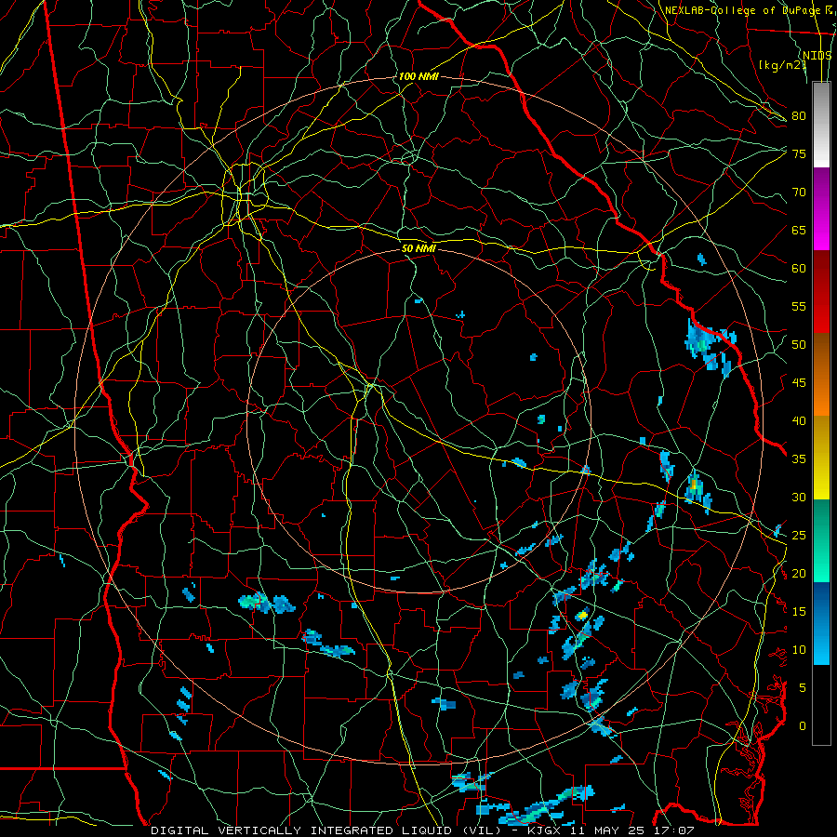Pick the yellow band on the color bar
The image size is (837, 837).
[821, 458]
